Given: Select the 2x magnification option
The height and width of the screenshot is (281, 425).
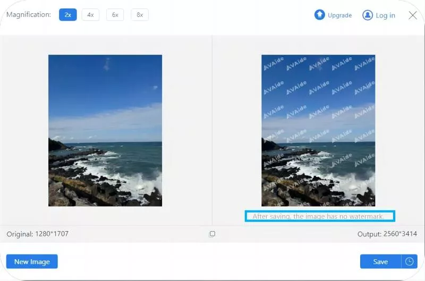Looking at the screenshot, I should tap(68, 15).
